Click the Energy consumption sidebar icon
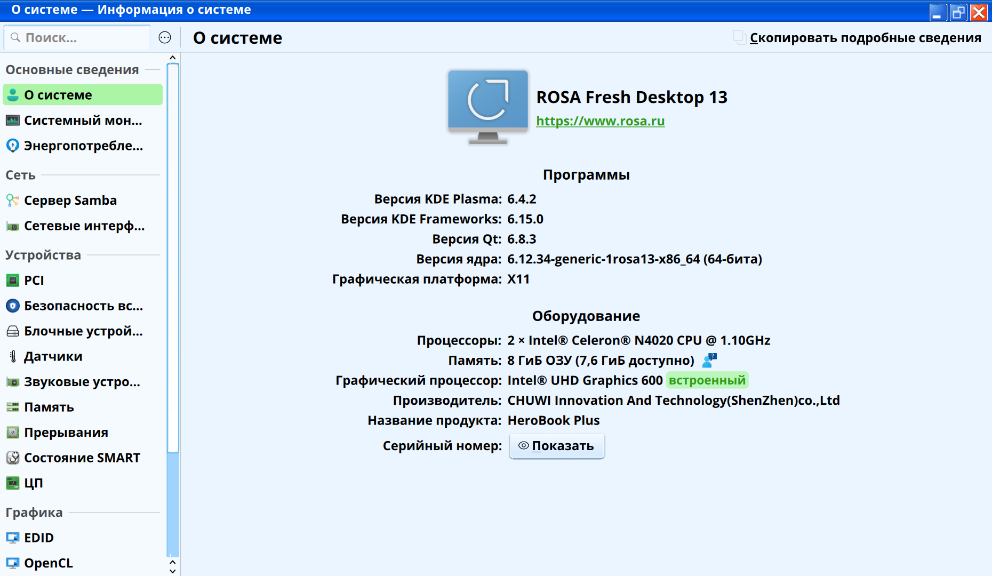 13,146
